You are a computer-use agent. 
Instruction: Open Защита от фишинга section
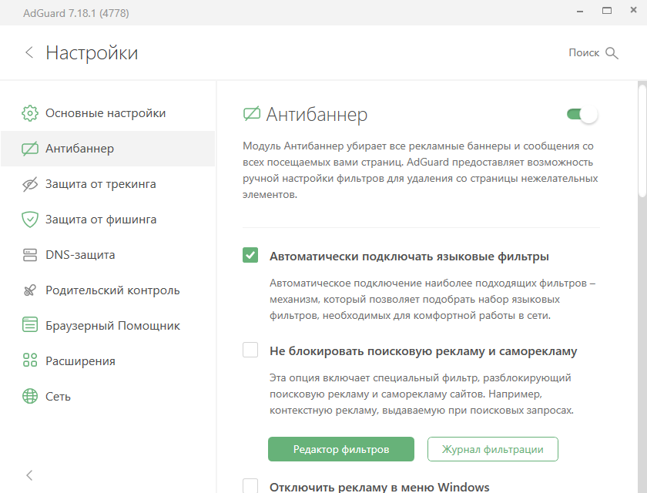(x=108, y=220)
